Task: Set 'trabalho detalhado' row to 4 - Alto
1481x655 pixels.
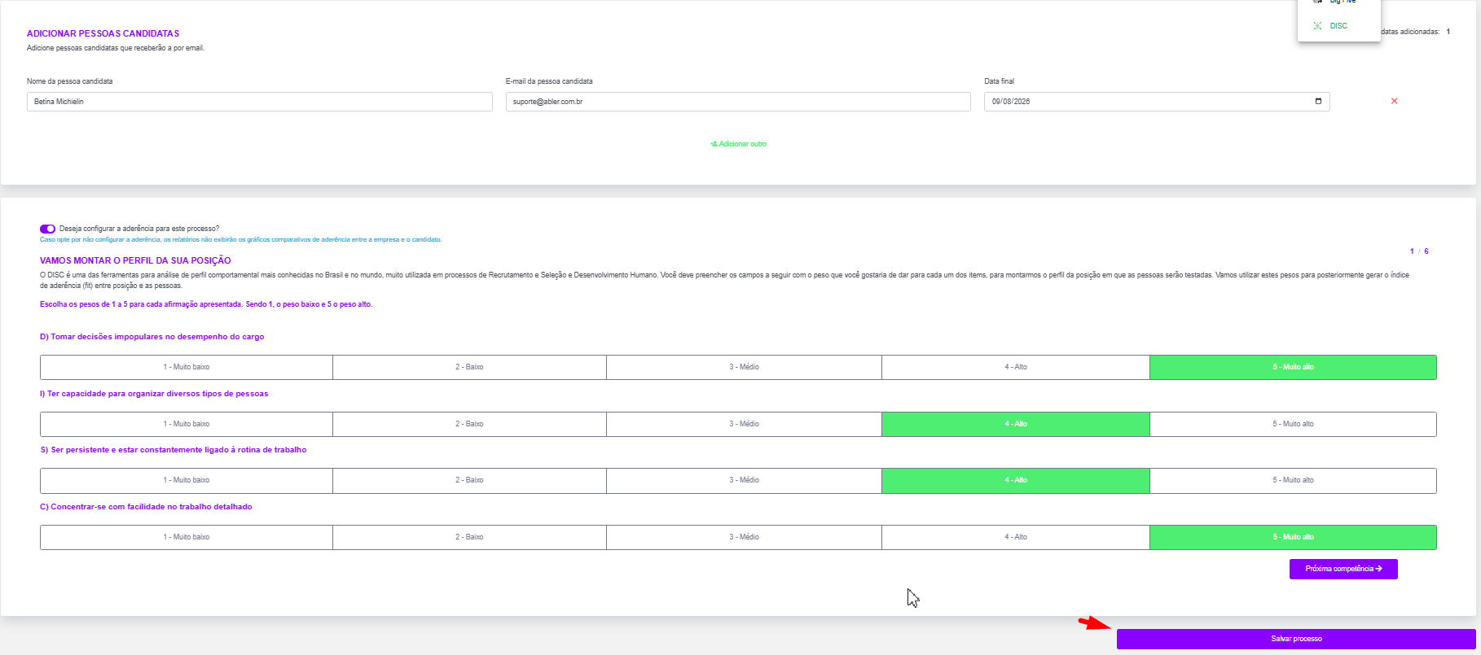Action: pos(1016,537)
